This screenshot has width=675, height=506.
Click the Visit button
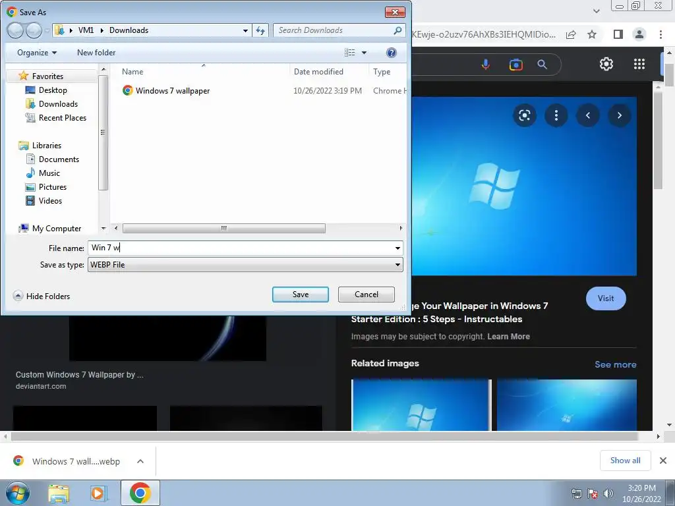pyautogui.click(x=606, y=298)
